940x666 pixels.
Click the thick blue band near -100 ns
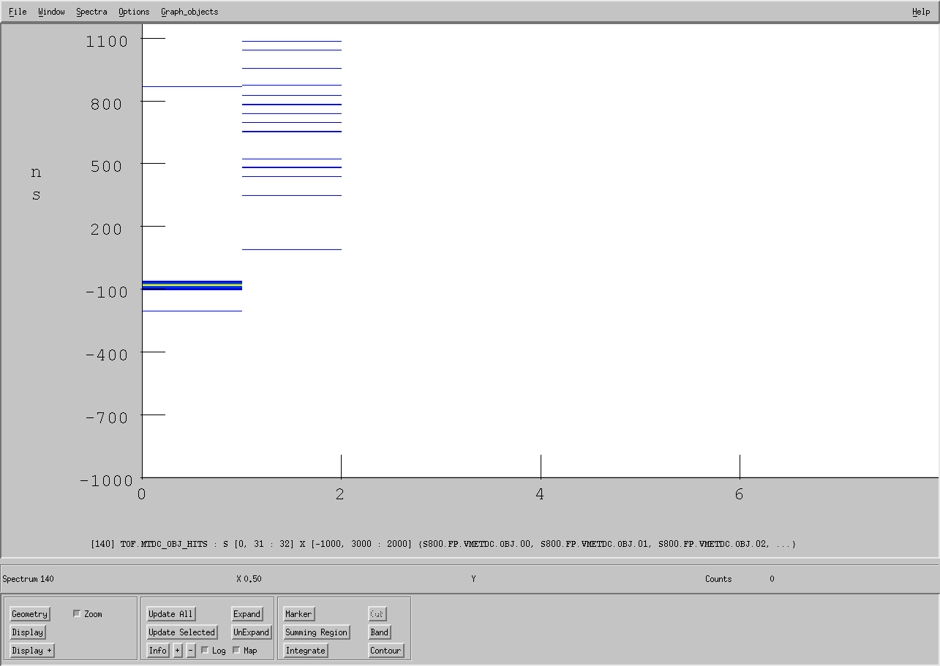point(192,286)
